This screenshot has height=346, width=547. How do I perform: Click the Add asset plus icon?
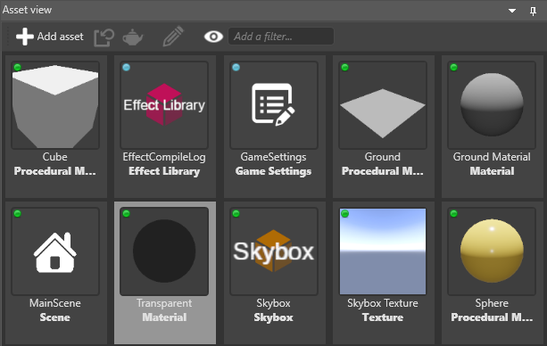[25, 37]
